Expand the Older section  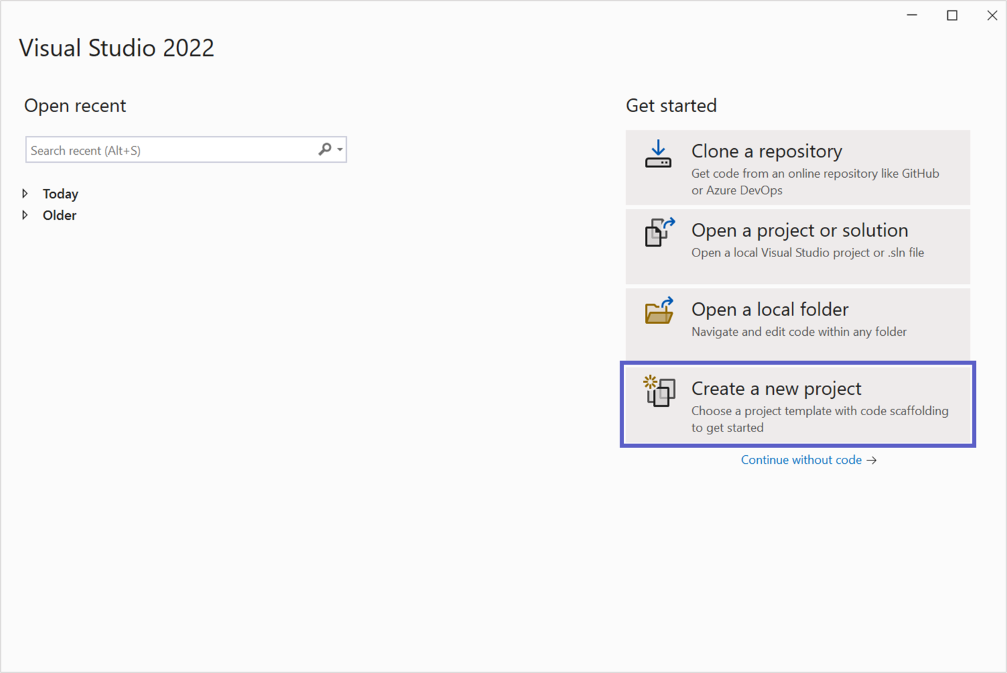(25, 214)
